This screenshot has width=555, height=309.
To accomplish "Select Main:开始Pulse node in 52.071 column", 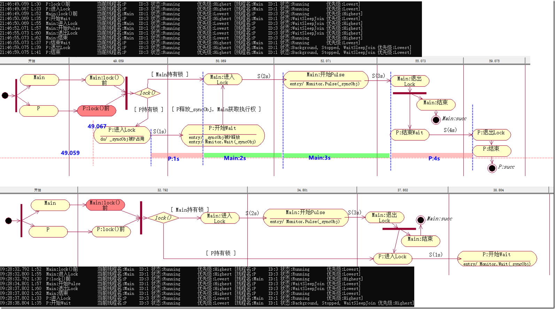I will (326, 80).
